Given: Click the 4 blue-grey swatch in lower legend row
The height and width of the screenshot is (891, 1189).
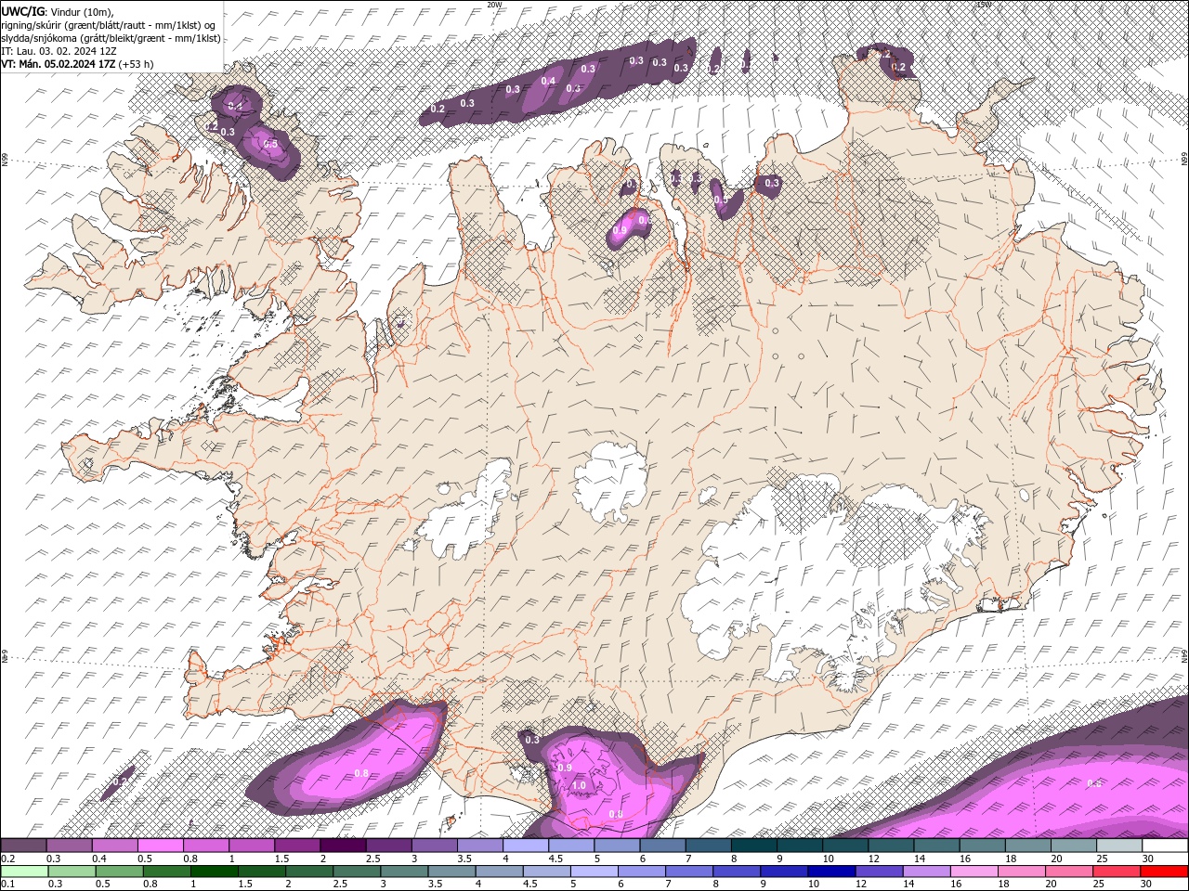Looking at the screenshot, I should [x=499, y=872].
